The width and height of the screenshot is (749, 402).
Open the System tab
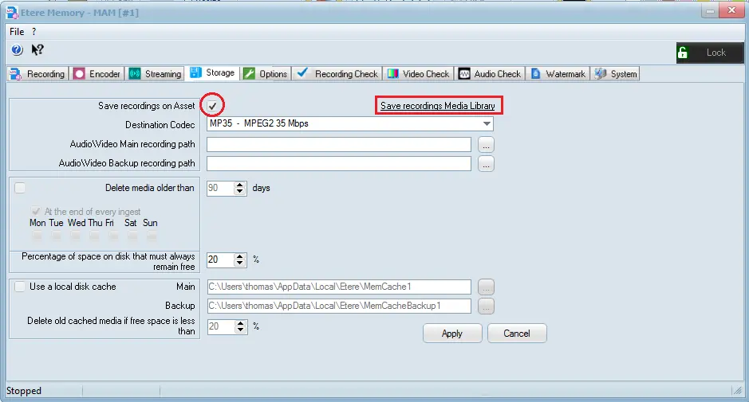(x=616, y=74)
